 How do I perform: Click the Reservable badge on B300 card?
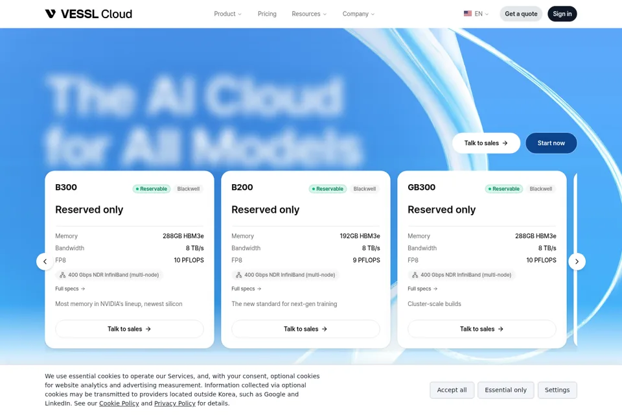152,189
